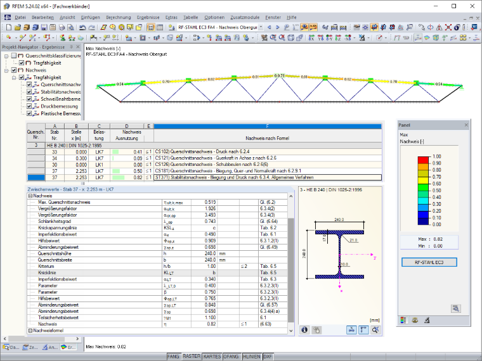Open the filter tab icon in Panel

click(427, 320)
